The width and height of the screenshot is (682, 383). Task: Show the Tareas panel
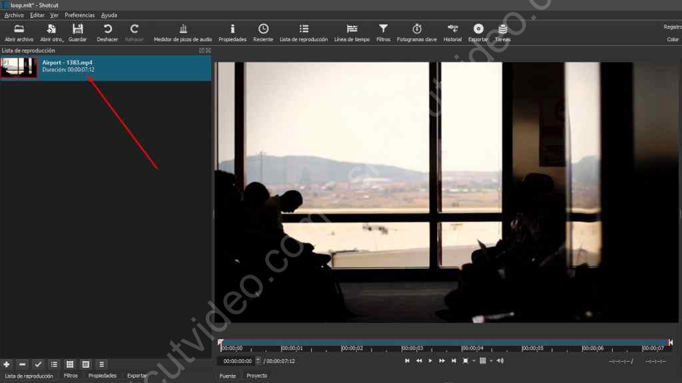click(502, 32)
